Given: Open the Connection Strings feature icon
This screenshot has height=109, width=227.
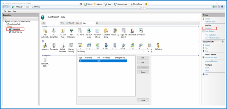Looking at the screenshot, I should (106, 31).
